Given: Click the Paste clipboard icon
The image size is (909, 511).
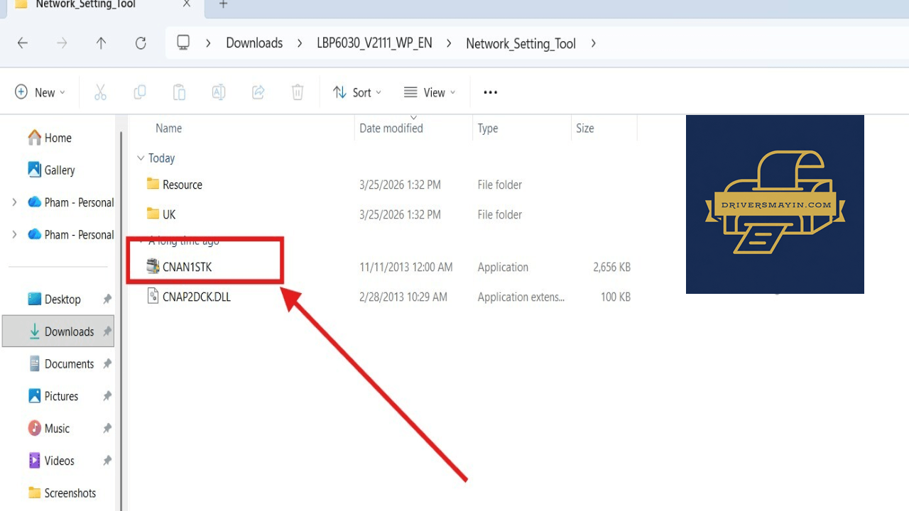Looking at the screenshot, I should point(179,92).
